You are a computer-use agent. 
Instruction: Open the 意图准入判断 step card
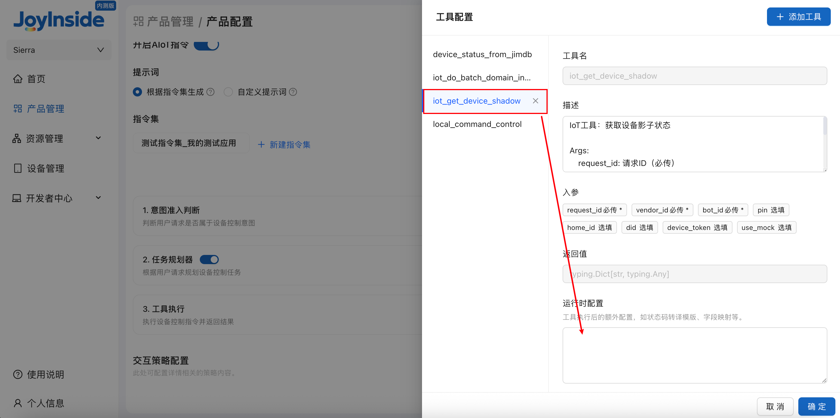tap(277, 216)
